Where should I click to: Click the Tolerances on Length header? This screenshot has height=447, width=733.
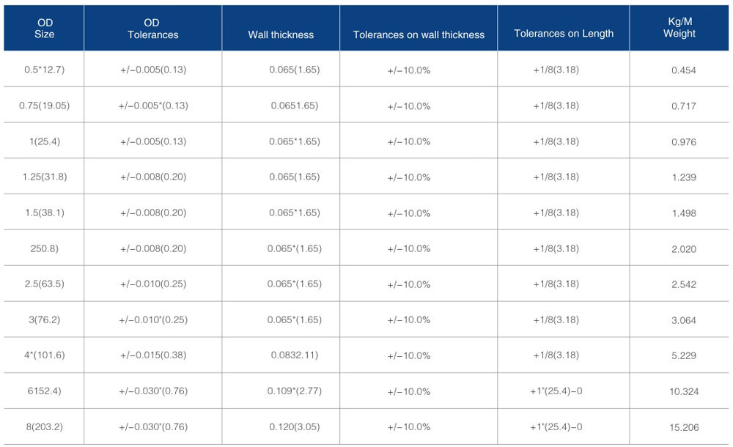(x=564, y=34)
